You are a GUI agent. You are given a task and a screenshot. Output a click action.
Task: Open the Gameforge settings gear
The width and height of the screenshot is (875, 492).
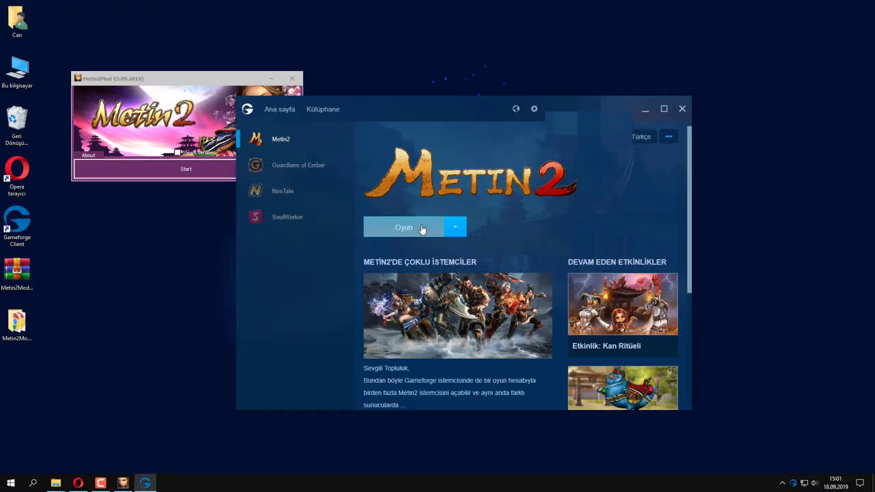pos(535,109)
